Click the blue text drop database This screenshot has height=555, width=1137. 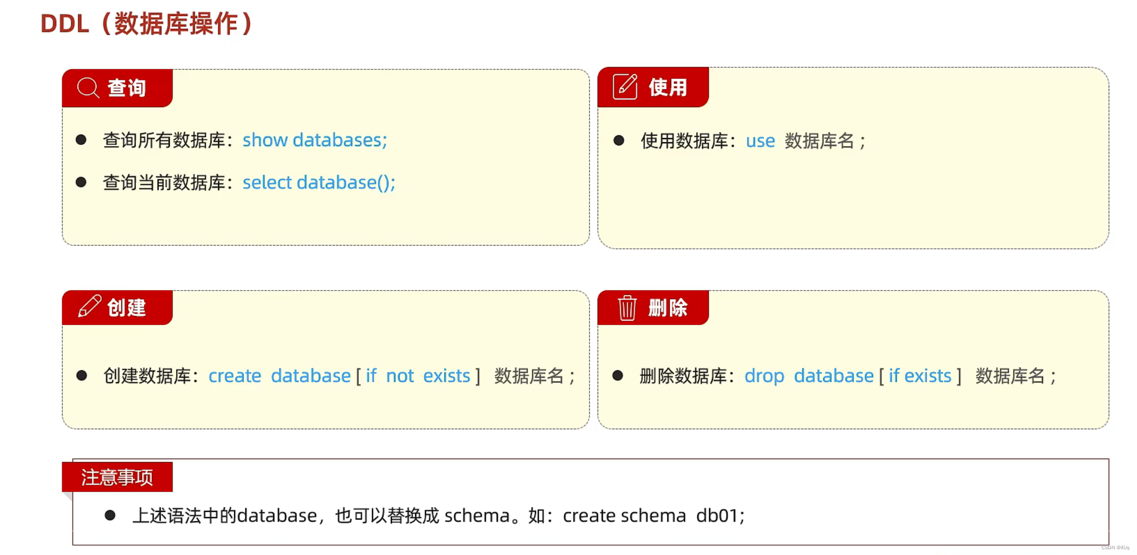pyautogui.click(x=809, y=376)
